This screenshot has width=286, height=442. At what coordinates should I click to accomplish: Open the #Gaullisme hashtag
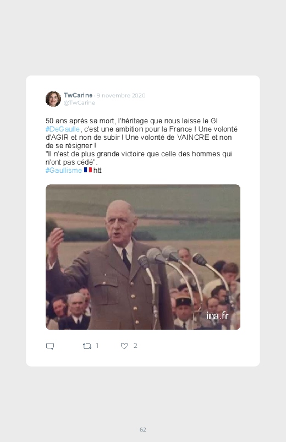pyautogui.click(x=64, y=170)
